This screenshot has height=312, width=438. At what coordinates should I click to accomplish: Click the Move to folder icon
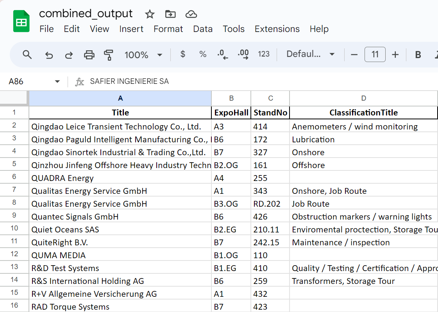tap(170, 14)
